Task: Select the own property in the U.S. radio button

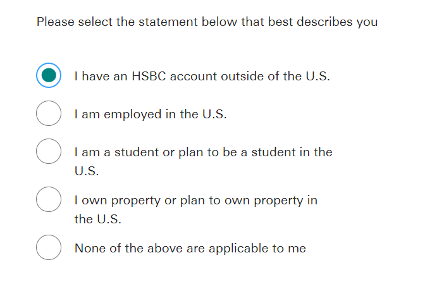Action: 49,199
